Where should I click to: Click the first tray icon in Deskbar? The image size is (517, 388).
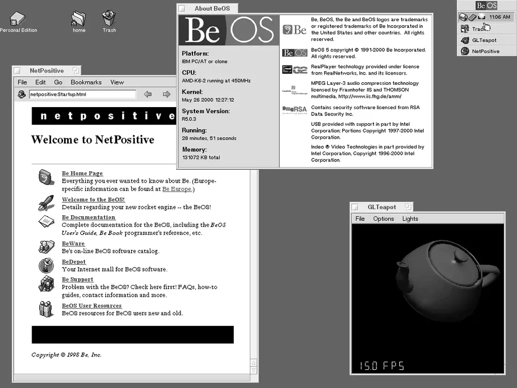[463, 17]
